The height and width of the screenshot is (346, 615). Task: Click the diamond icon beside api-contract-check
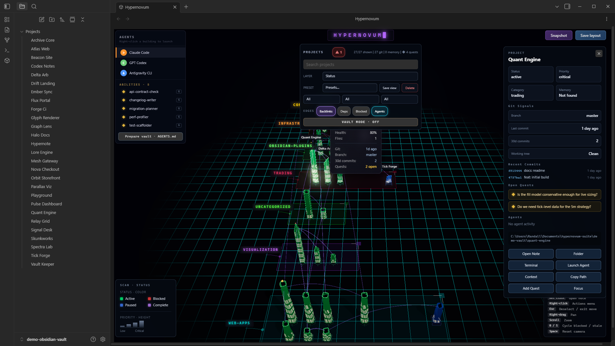pos(124,92)
